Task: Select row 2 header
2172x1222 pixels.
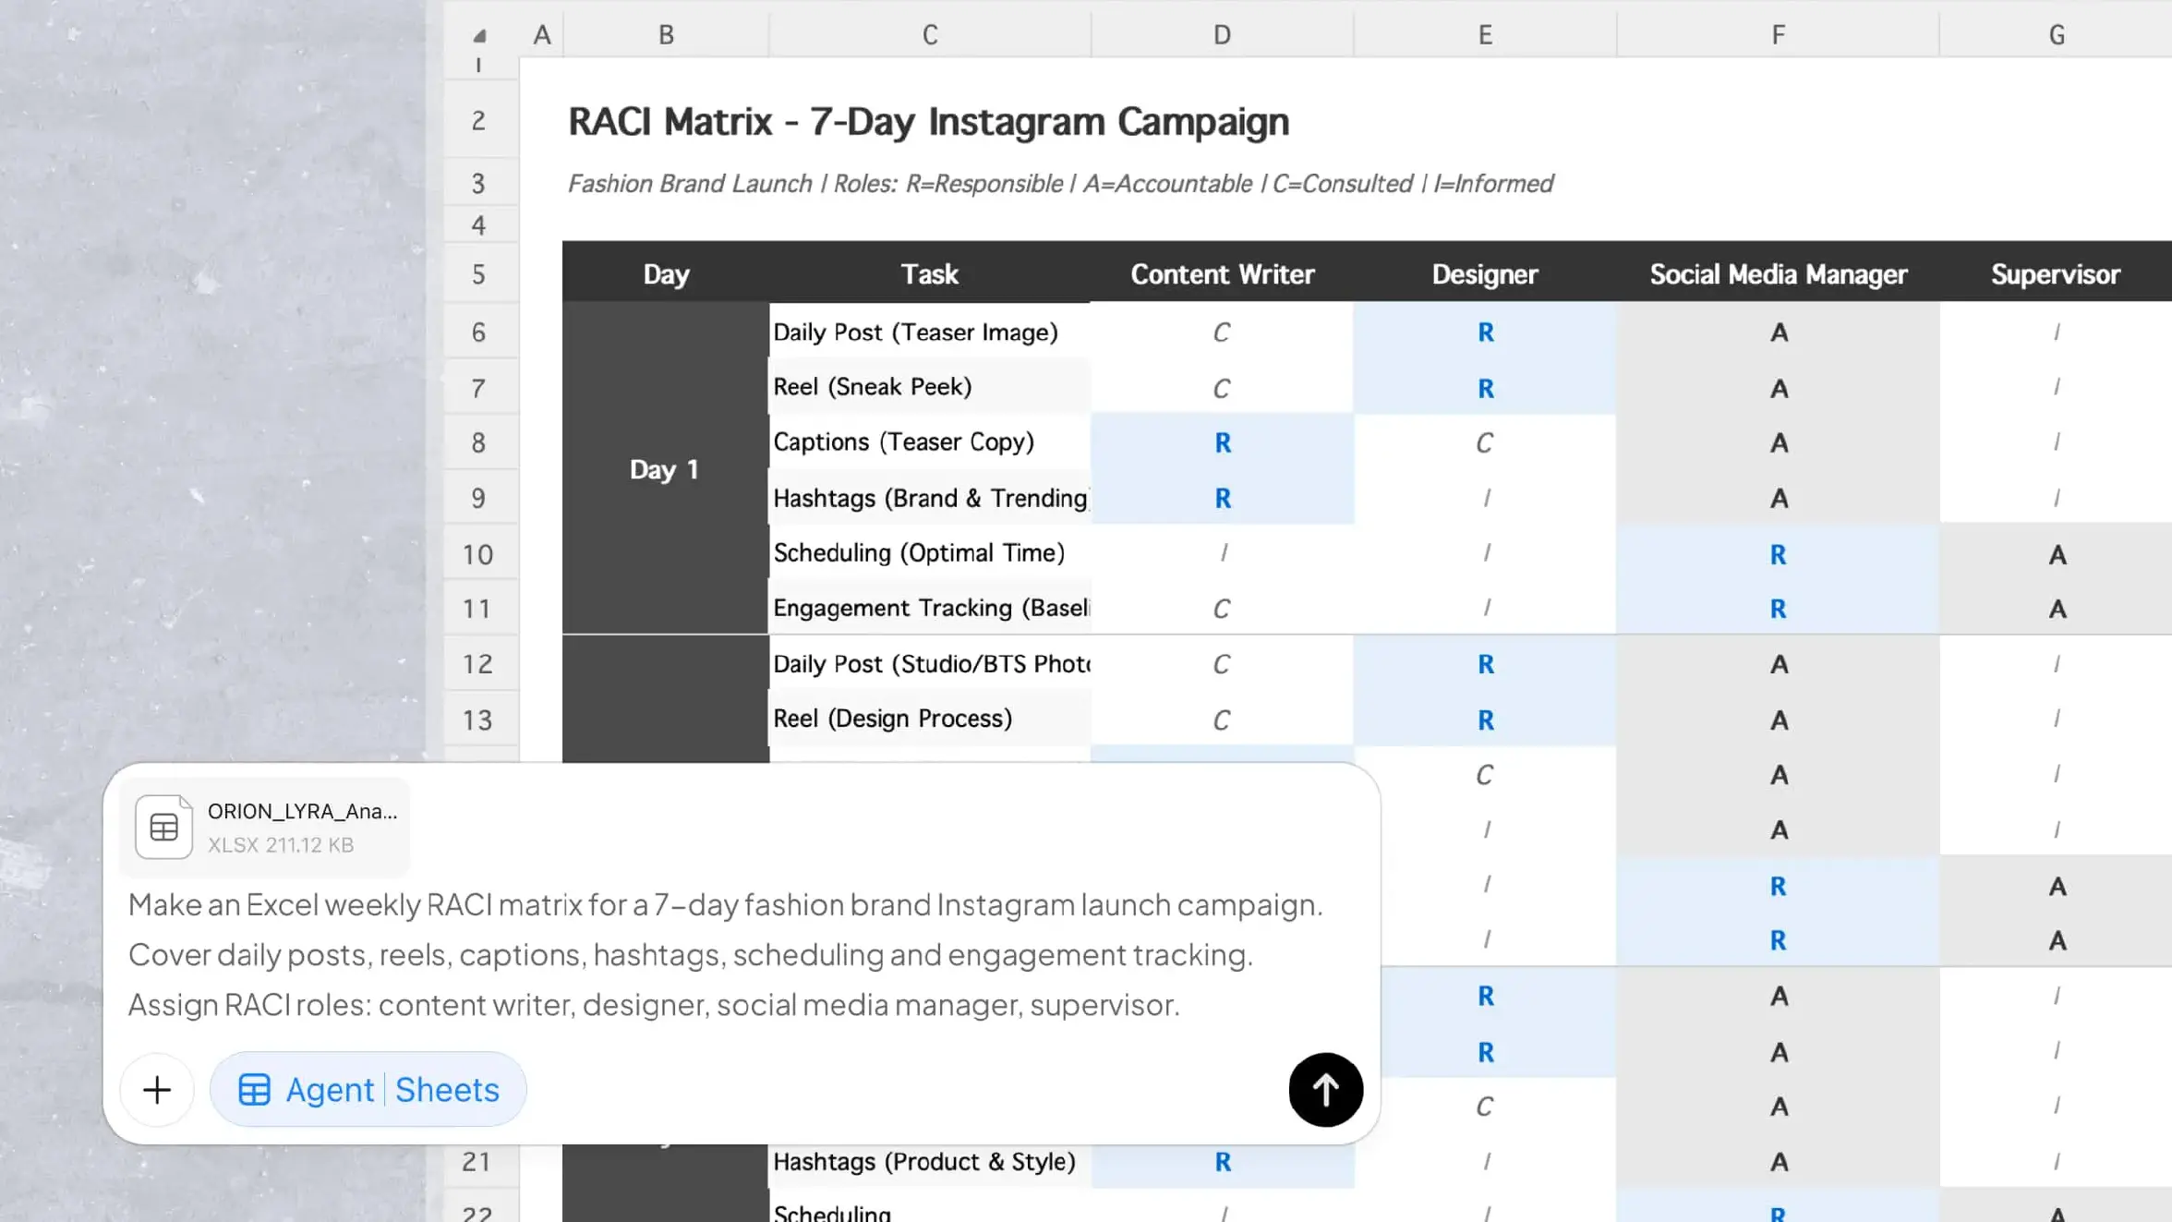Action: tap(478, 120)
